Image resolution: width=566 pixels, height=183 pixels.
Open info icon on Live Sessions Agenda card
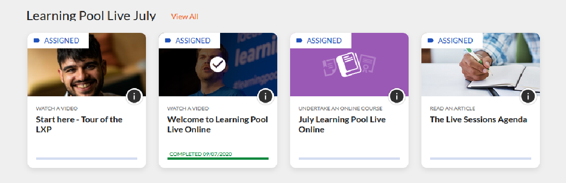[528, 96]
